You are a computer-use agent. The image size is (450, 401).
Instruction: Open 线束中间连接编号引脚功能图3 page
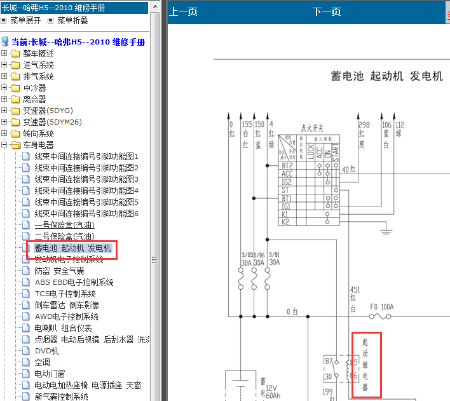coord(86,179)
